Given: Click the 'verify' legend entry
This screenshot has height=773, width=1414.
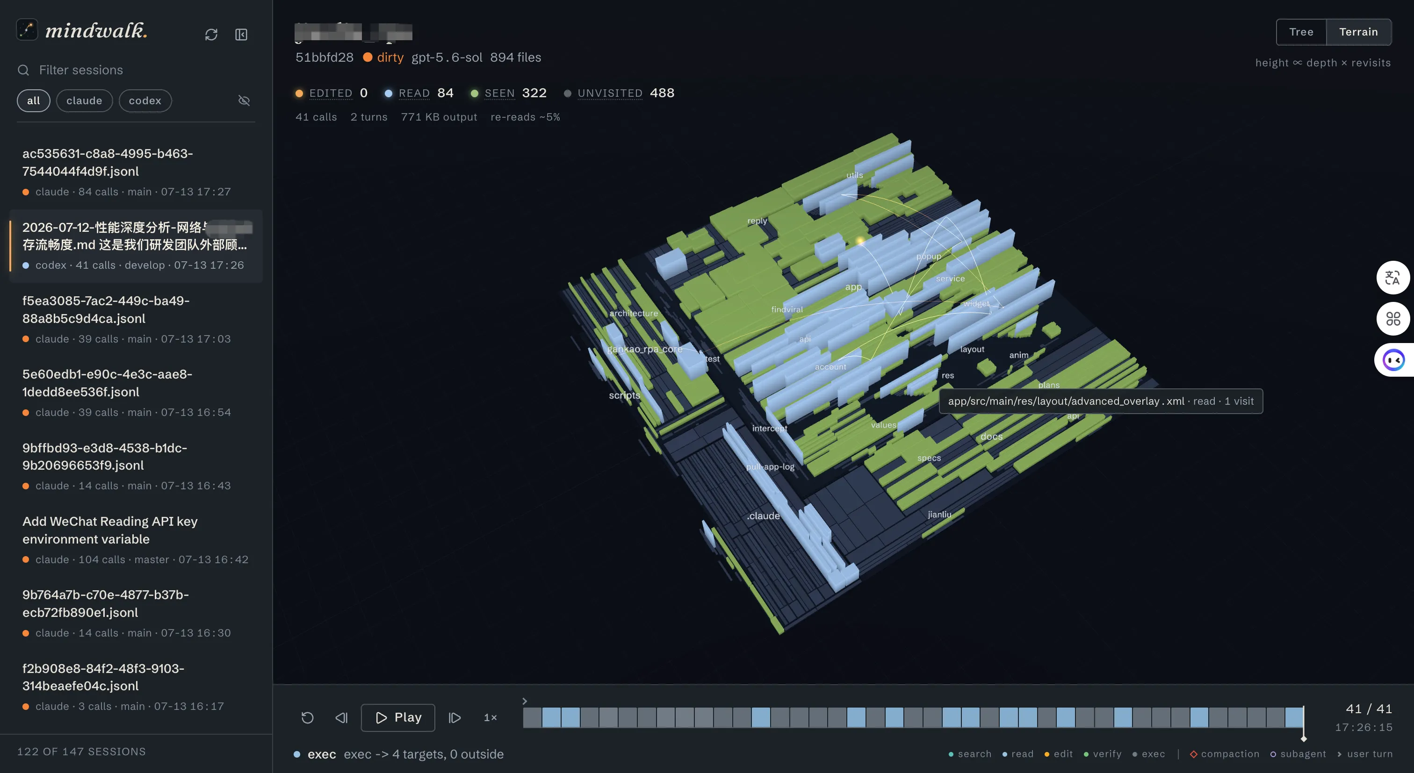Looking at the screenshot, I should tap(1102, 754).
